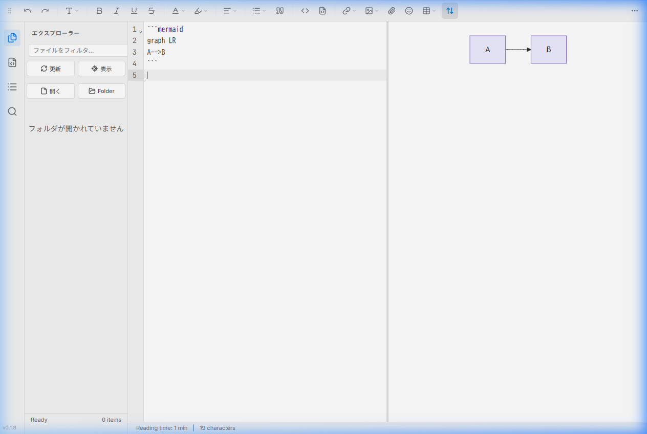Insert a blockquote
The height and width of the screenshot is (434, 647).
(280, 11)
